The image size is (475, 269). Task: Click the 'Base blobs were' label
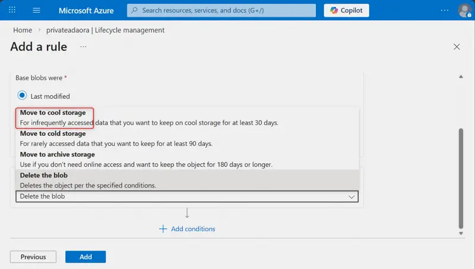(x=39, y=78)
